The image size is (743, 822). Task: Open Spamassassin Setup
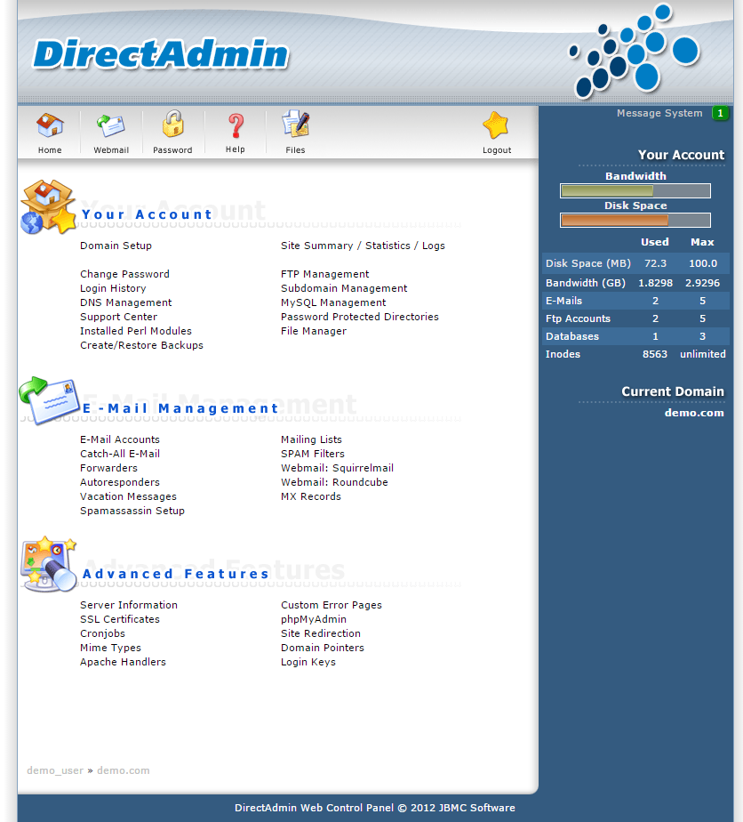[132, 510]
